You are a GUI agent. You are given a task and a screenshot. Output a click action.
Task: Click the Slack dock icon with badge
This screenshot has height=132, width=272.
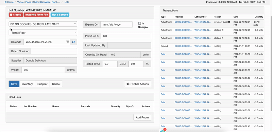pos(163,130)
